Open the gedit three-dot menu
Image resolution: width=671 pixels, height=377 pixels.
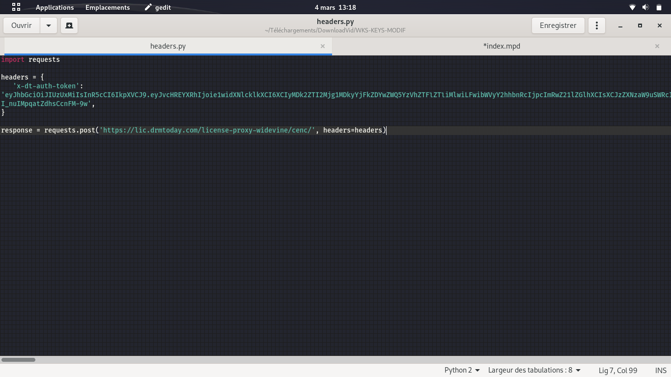click(x=597, y=26)
